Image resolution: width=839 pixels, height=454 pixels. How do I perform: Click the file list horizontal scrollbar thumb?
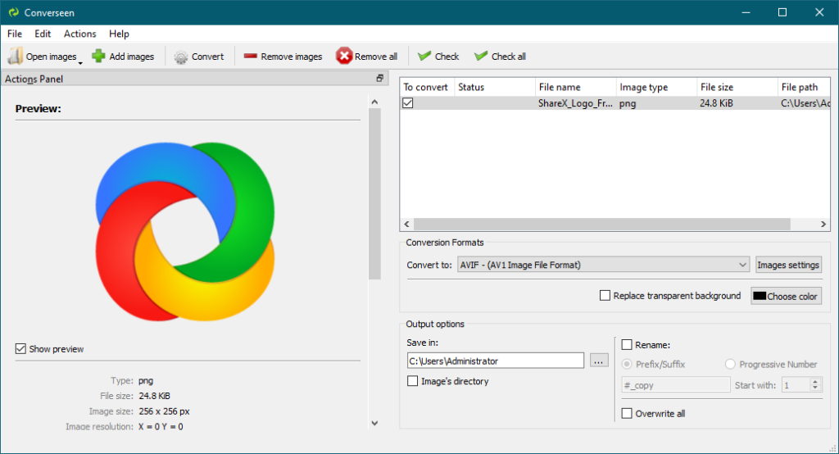pos(601,224)
